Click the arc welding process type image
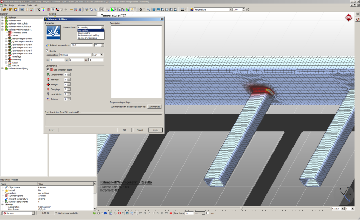The width and height of the screenshot is (360, 220). (x=53, y=33)
